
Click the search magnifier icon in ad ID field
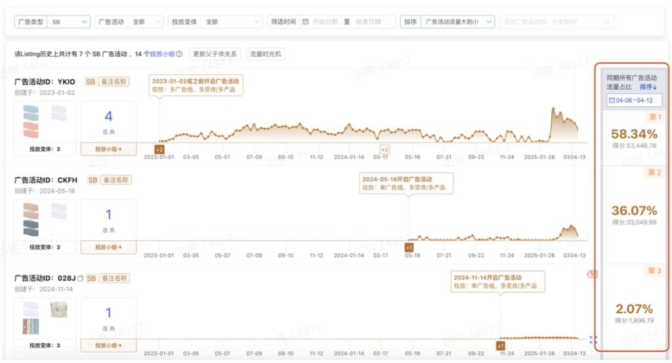pos(606,22)
